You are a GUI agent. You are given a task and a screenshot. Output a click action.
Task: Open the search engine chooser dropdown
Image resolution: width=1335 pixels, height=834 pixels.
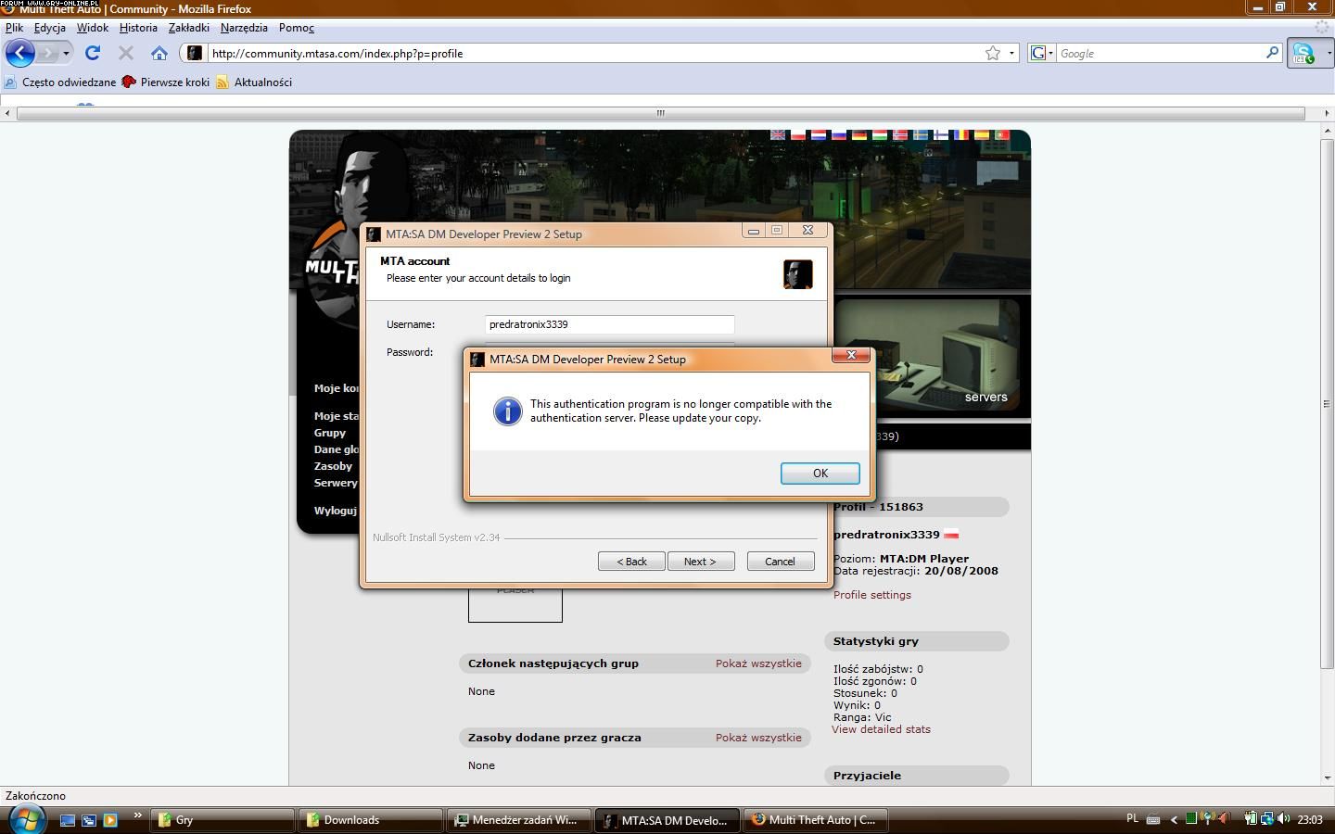pos(1042,53)
